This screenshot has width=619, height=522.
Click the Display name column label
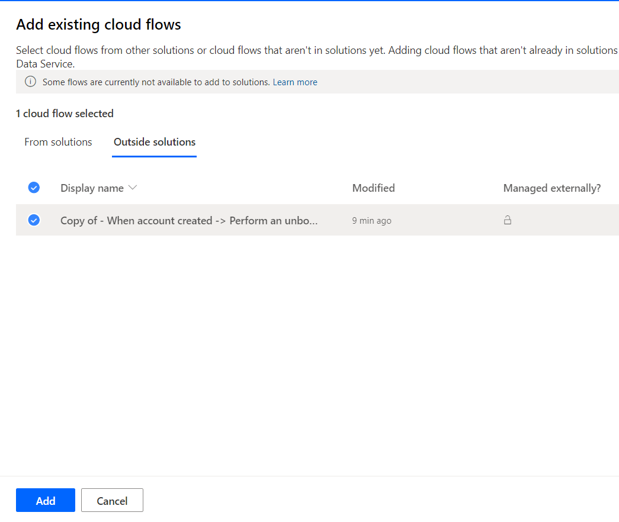coord(92,188)
